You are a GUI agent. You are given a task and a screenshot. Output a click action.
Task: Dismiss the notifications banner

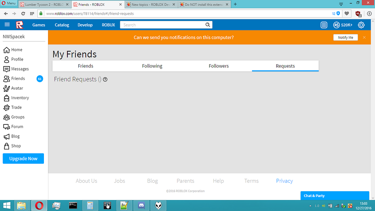click(364, 37)
